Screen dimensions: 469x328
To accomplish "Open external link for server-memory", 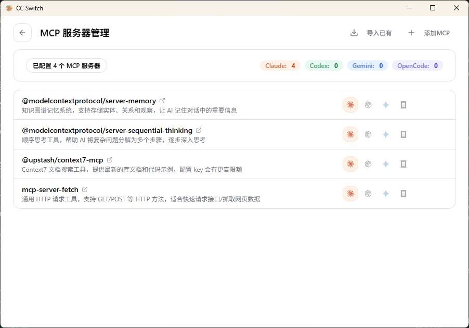I will pyautogui.click(x=162, y=101).
